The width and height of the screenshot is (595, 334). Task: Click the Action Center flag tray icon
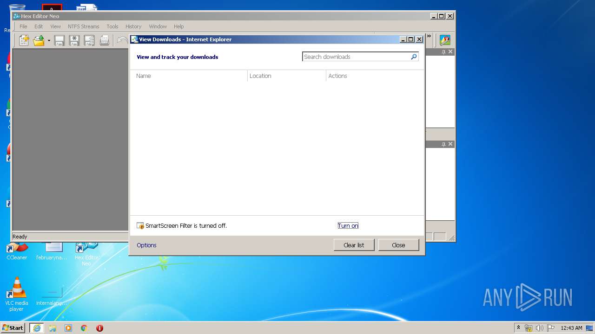(551, 328)
